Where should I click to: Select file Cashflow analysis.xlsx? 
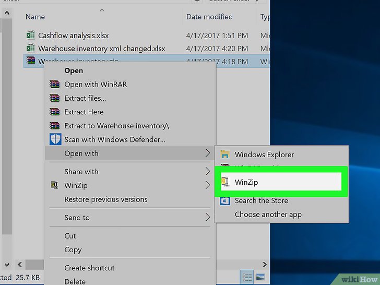[x=74, y=35]
